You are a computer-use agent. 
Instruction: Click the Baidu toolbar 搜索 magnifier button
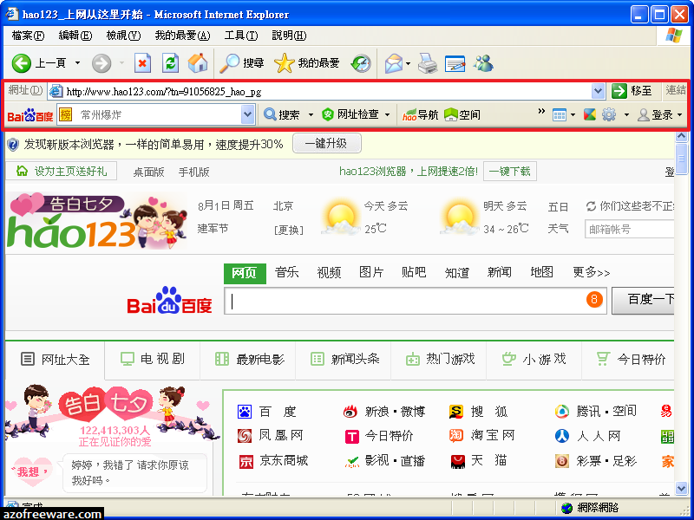282,115
